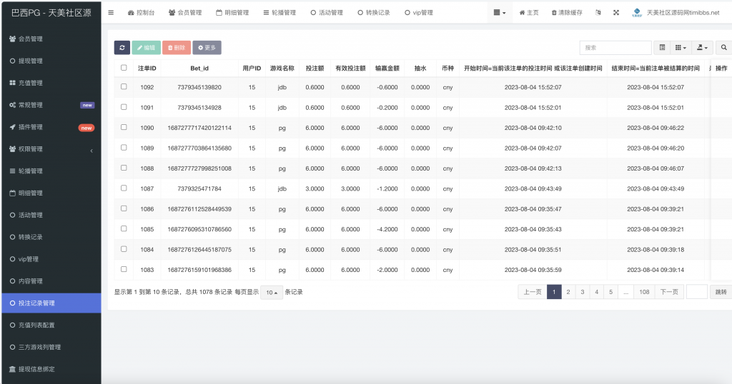Check the row with 注单ID 1092

[x=124, y=87]
